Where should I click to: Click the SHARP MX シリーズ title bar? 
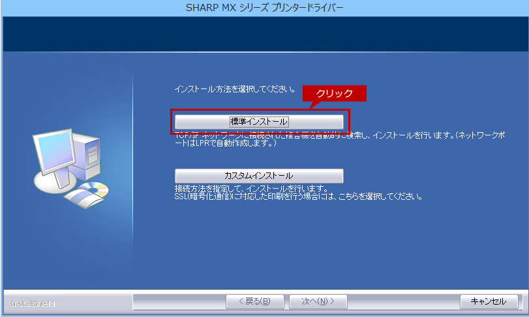point(264,8)
